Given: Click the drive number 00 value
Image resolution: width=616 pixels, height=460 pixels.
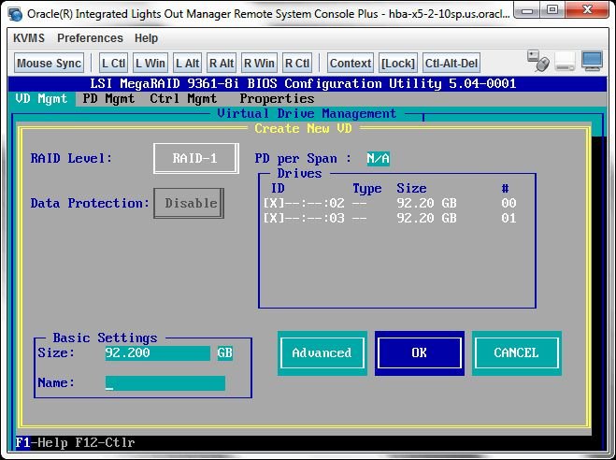Looking at the screenshot, I should click(509, 203).
